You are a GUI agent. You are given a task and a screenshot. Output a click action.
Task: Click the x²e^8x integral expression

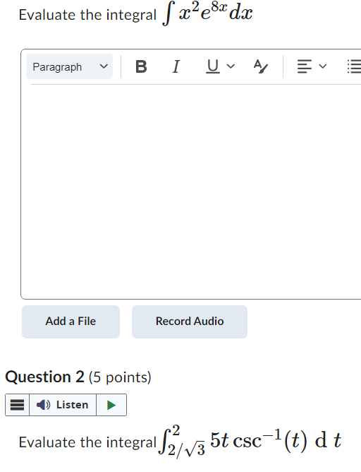(x=207, y=13)
